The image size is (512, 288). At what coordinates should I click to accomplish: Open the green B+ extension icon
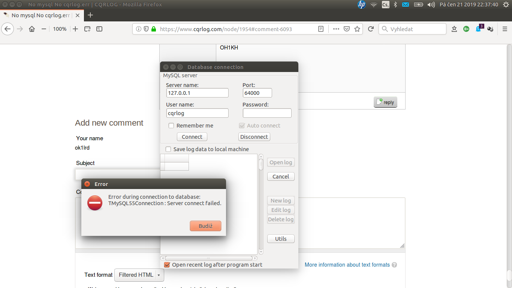(x=466, y=29)
